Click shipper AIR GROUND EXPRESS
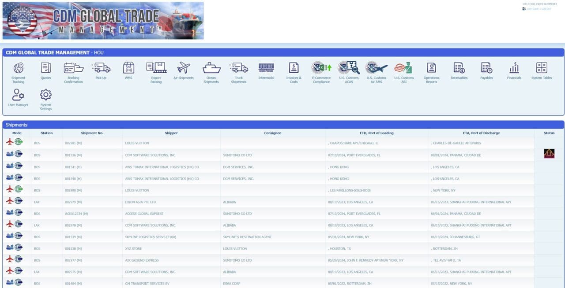The height and width of the screenshot is (288, 565). [x=142, y=260]
